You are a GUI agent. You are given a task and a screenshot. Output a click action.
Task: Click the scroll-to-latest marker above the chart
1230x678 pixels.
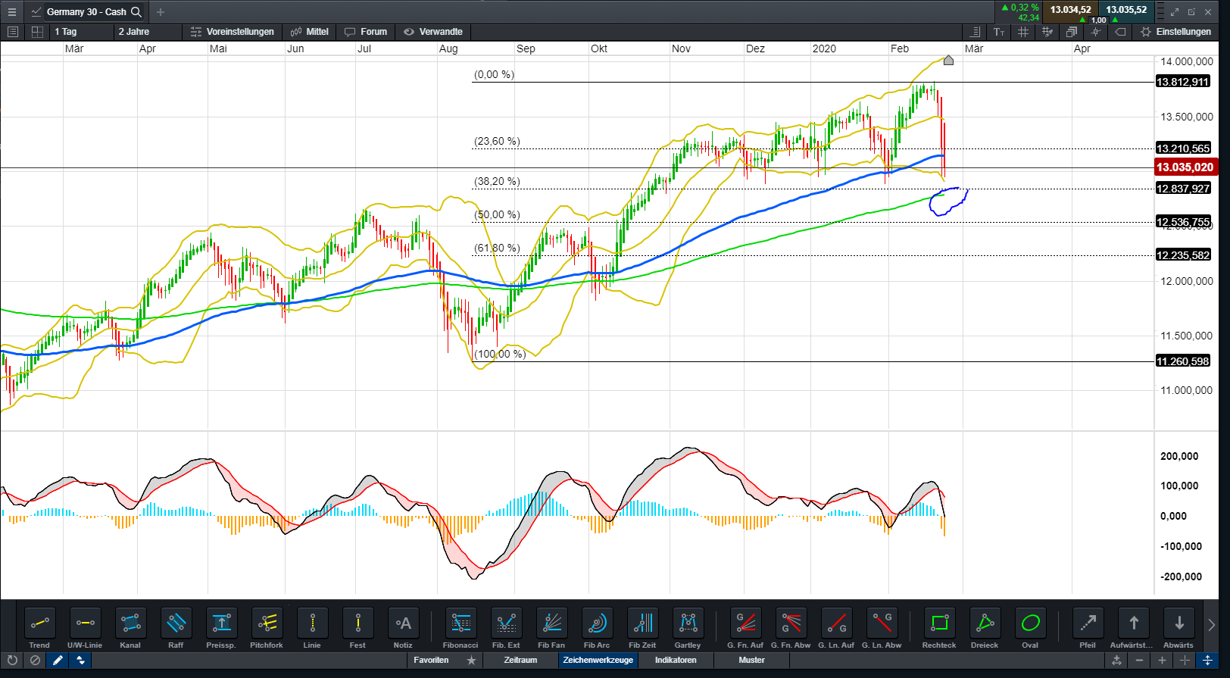point(948,61)
